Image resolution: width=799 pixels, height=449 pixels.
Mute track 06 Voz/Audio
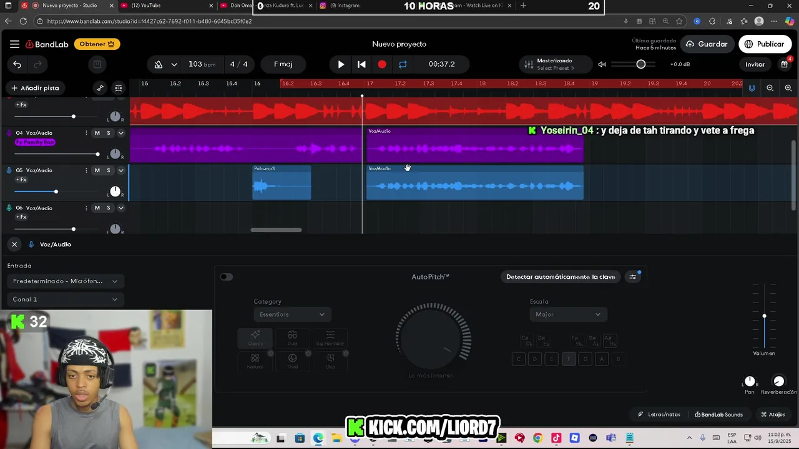(x=97, y=208)
